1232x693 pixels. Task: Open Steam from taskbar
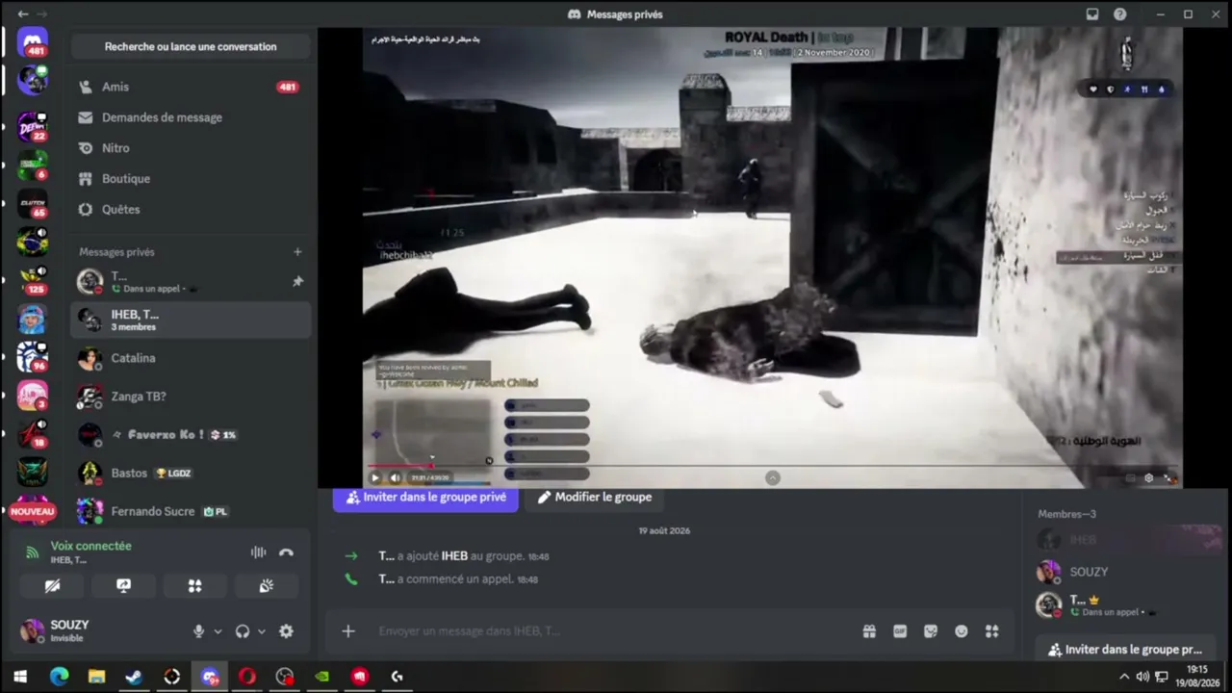(x=134, y=677)
